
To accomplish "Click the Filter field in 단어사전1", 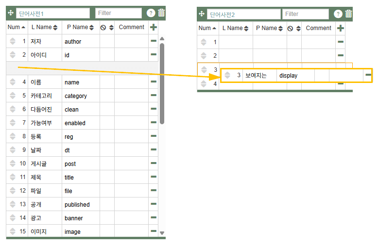I will tap(119, 13).
